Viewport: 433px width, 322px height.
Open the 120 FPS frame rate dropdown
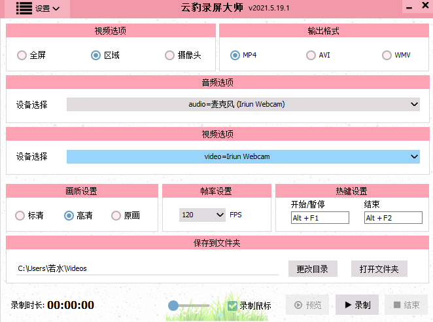(x=202, y=215)
